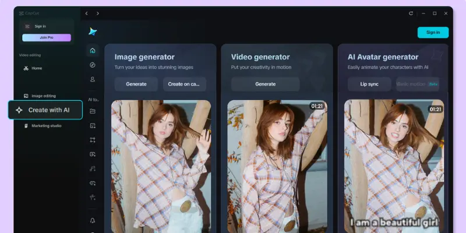
Task: Click the blue star logo icon
Action: tap(93, 31)
